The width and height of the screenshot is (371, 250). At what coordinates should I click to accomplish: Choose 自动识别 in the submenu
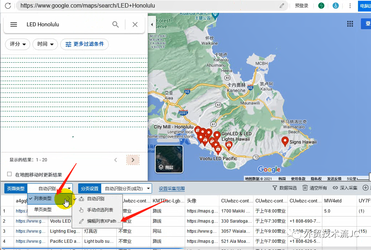[x=97, y=199]
